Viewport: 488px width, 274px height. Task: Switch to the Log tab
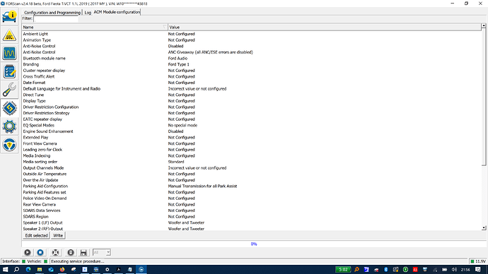tap(88, 13)
